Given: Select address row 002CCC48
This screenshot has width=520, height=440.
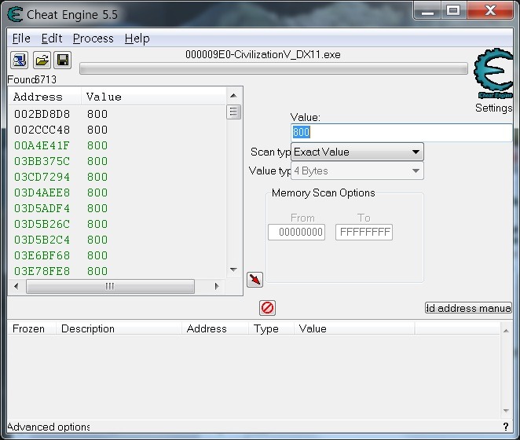Looking at the screenshot, I should tap(117, 130).
